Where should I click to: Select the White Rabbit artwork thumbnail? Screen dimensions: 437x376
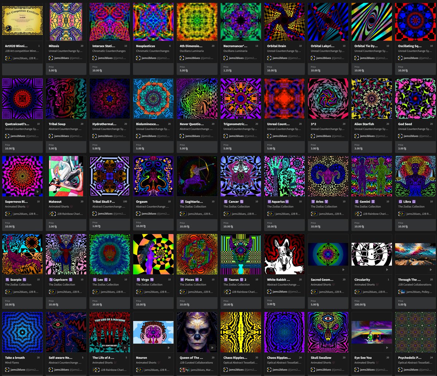coord(284,254)
